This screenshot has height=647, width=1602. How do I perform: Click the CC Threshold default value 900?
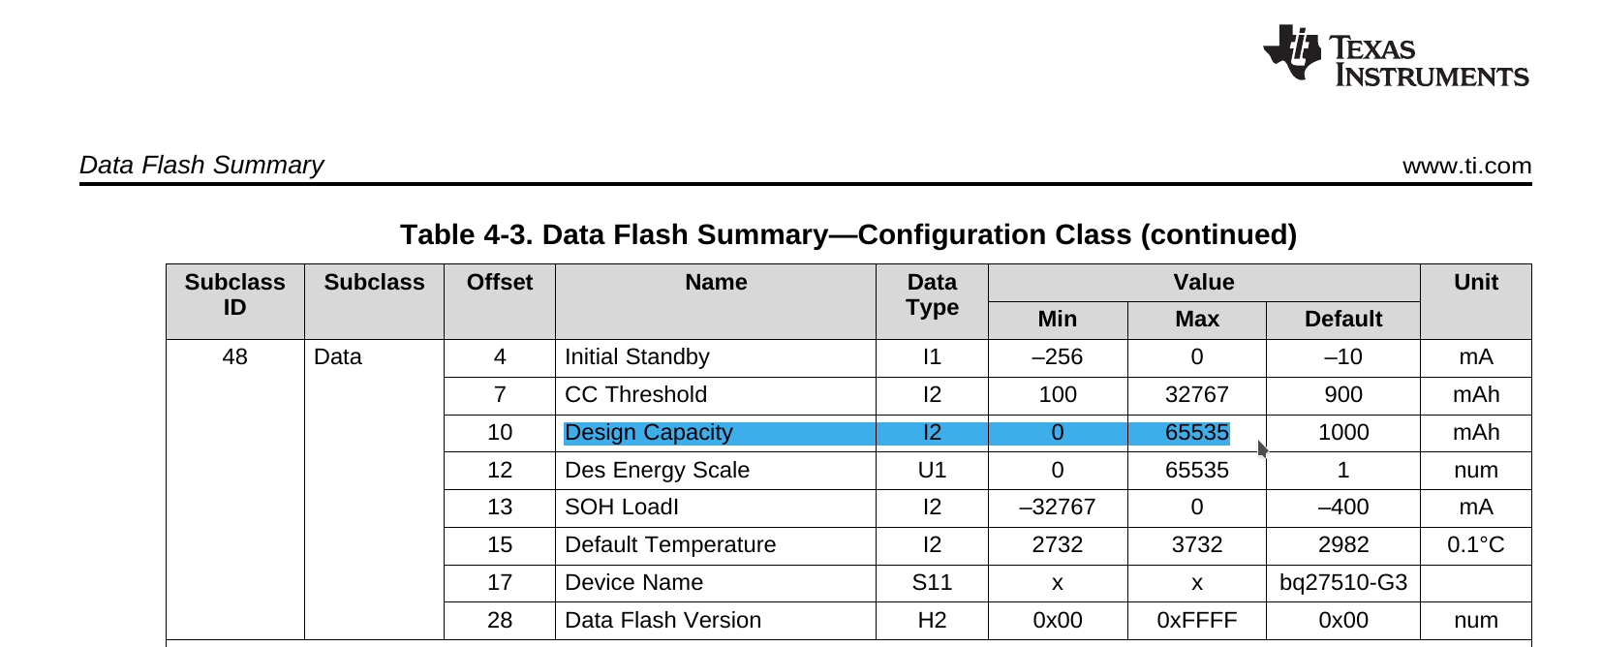pyautogui.click(x=1343, y=395)
